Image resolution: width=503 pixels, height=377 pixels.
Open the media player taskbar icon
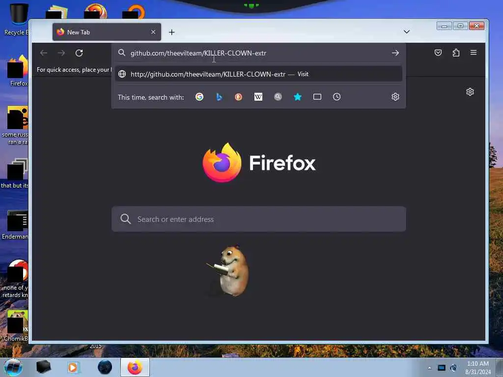pos(73,367)
